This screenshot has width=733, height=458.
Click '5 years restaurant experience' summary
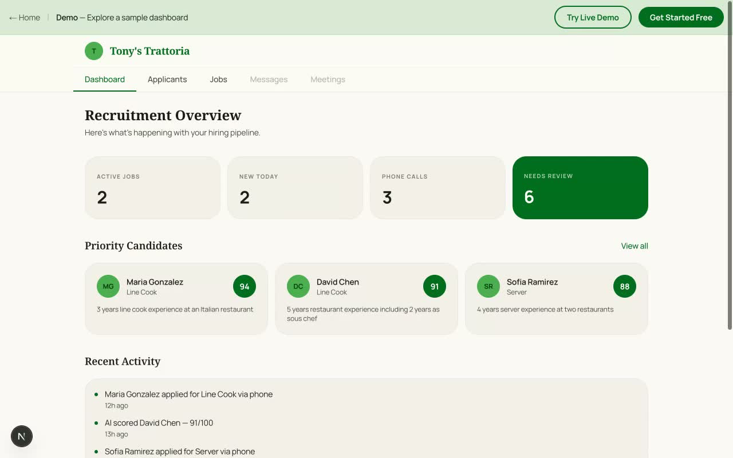pos(363,314)
